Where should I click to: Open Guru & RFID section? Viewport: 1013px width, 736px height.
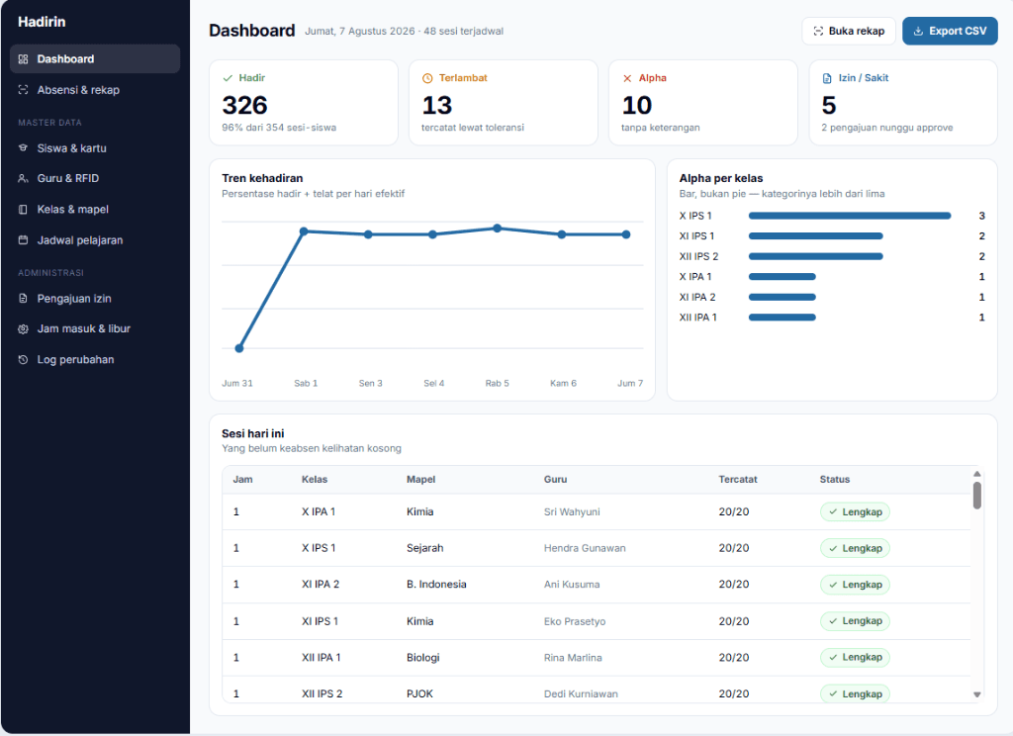pyautogui.click(x=95, y=178)
